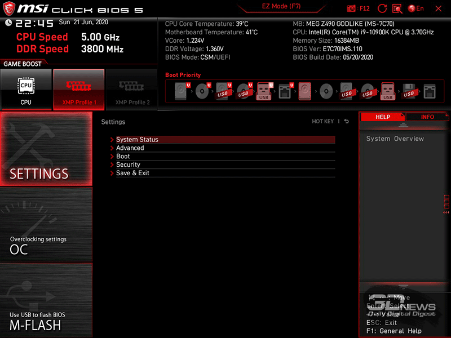Screen dimensions: 451x338
Task: Expand the Boot submenu arrow
Action: (x=112, y=157)
